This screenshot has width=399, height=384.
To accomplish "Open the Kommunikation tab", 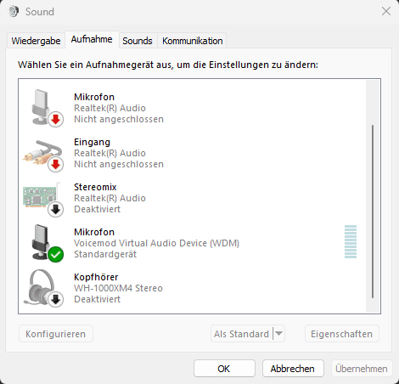I will 192,41.
